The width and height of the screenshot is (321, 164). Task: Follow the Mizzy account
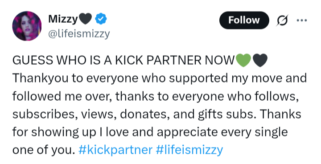(x=244, y=20)
